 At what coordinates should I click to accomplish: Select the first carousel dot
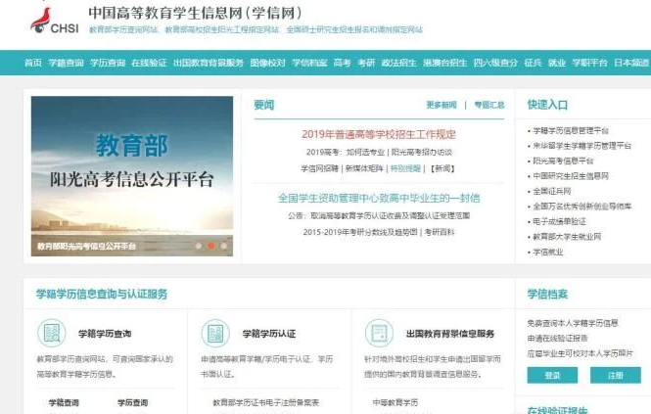tap(199, 246)
